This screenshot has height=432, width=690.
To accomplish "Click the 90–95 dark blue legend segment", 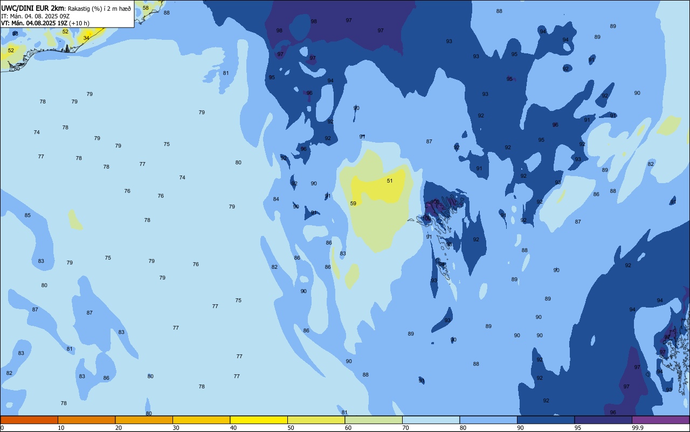I will click(546, 420).
